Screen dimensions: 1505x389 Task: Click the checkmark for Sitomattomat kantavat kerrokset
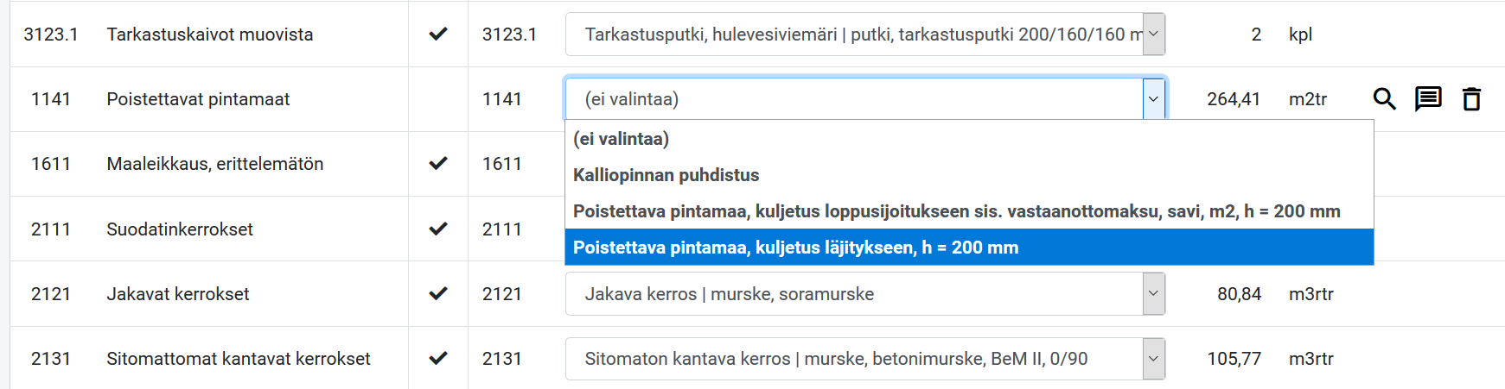point(438,358)
